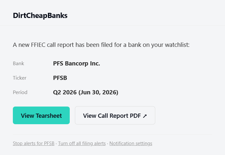The image size is (225, 155).
Task: Click the Bank field label
Action: click(19, 64)
